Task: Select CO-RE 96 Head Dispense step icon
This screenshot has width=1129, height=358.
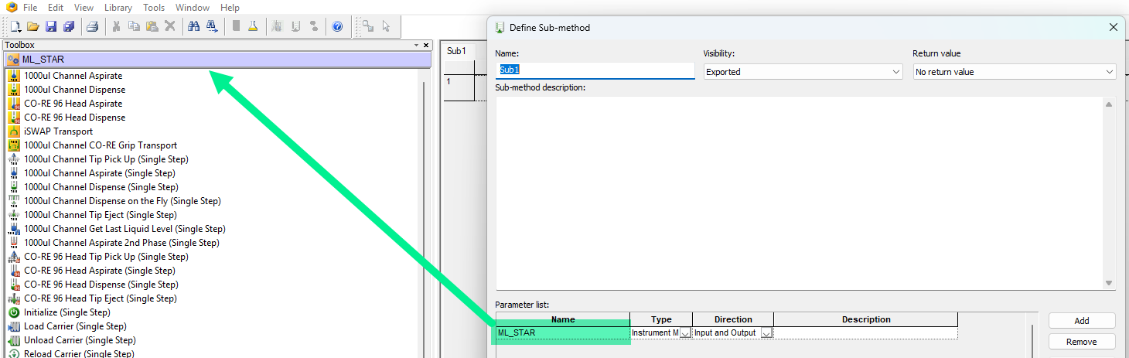Action: tap(14, 118)
